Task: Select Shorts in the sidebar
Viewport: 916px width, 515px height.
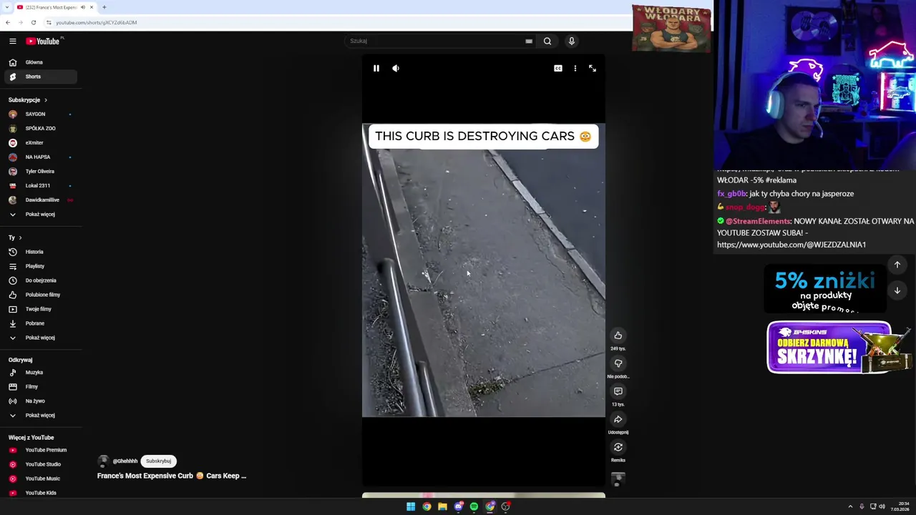Action: (x=40, y=77)
